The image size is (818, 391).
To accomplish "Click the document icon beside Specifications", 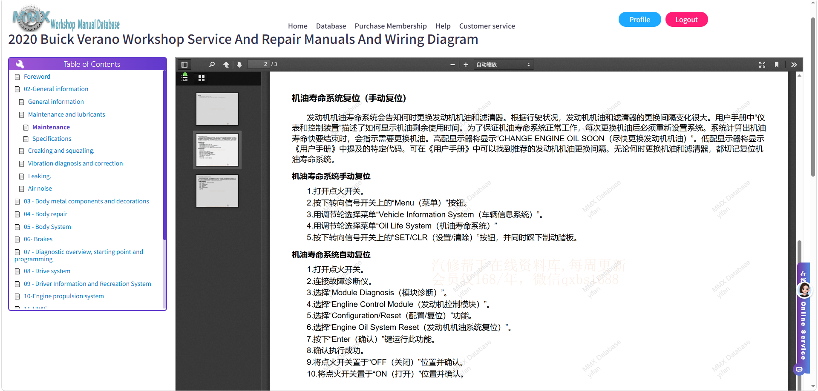I will click(x=26, y=139).
